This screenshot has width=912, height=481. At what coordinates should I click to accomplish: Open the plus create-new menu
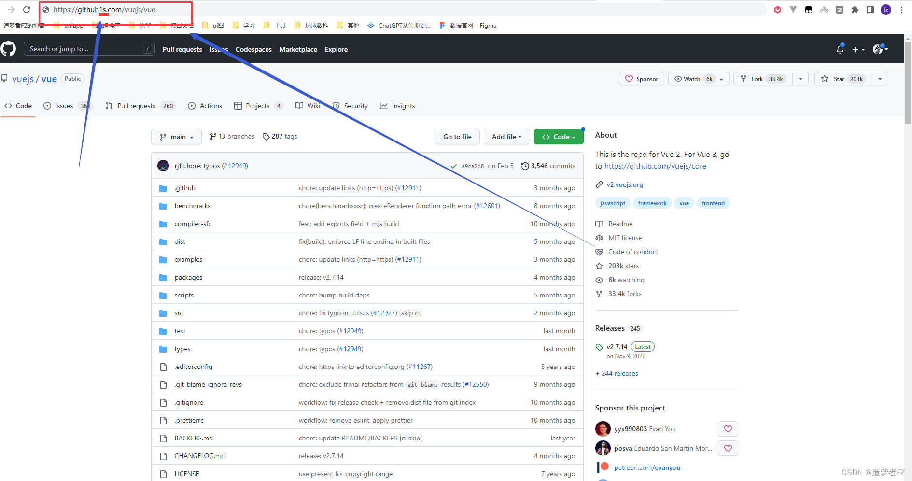(858, 49)
